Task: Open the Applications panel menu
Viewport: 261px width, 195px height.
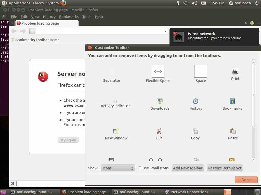Action: coord(19,3)
